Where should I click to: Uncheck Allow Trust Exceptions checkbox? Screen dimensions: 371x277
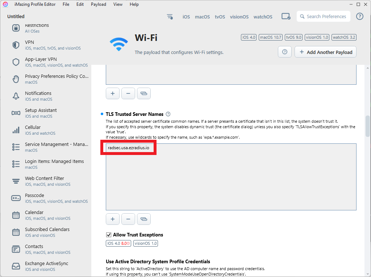point(109,235)
